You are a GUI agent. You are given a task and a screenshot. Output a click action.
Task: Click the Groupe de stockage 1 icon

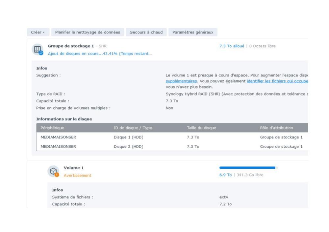(x=38, y=50)
